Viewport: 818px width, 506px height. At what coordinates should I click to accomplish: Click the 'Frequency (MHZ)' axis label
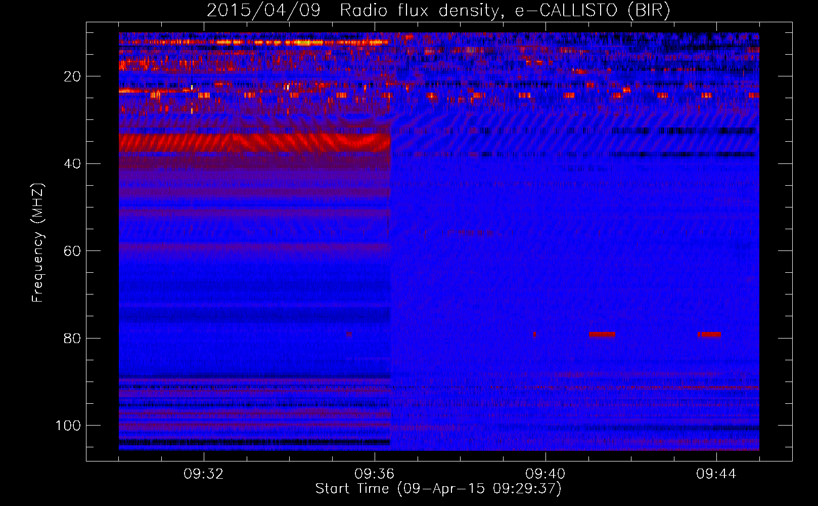(x=38, y=243)
